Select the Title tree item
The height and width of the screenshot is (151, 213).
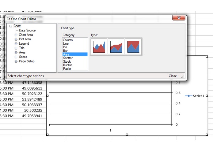(x=22, y=48)
